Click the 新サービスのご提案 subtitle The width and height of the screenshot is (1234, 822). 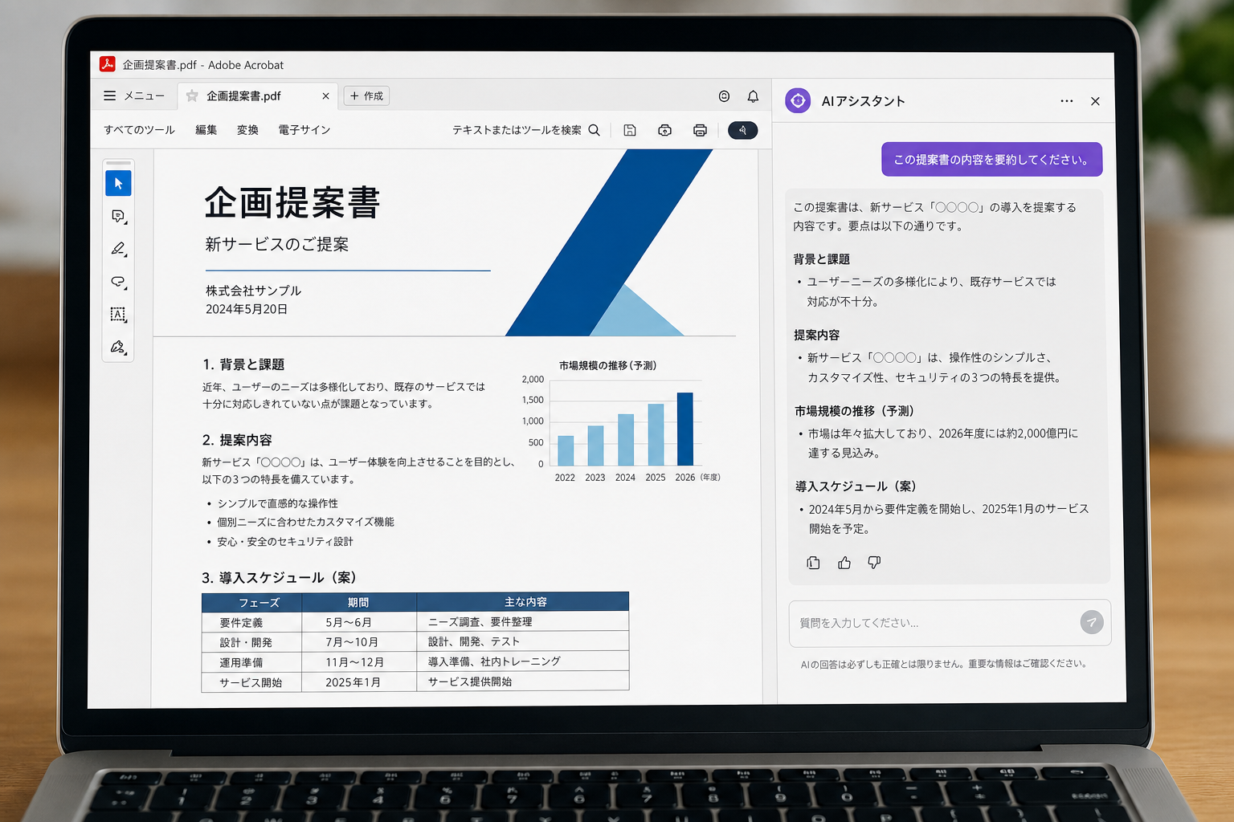pyautogui.click(x=277, y=244)
